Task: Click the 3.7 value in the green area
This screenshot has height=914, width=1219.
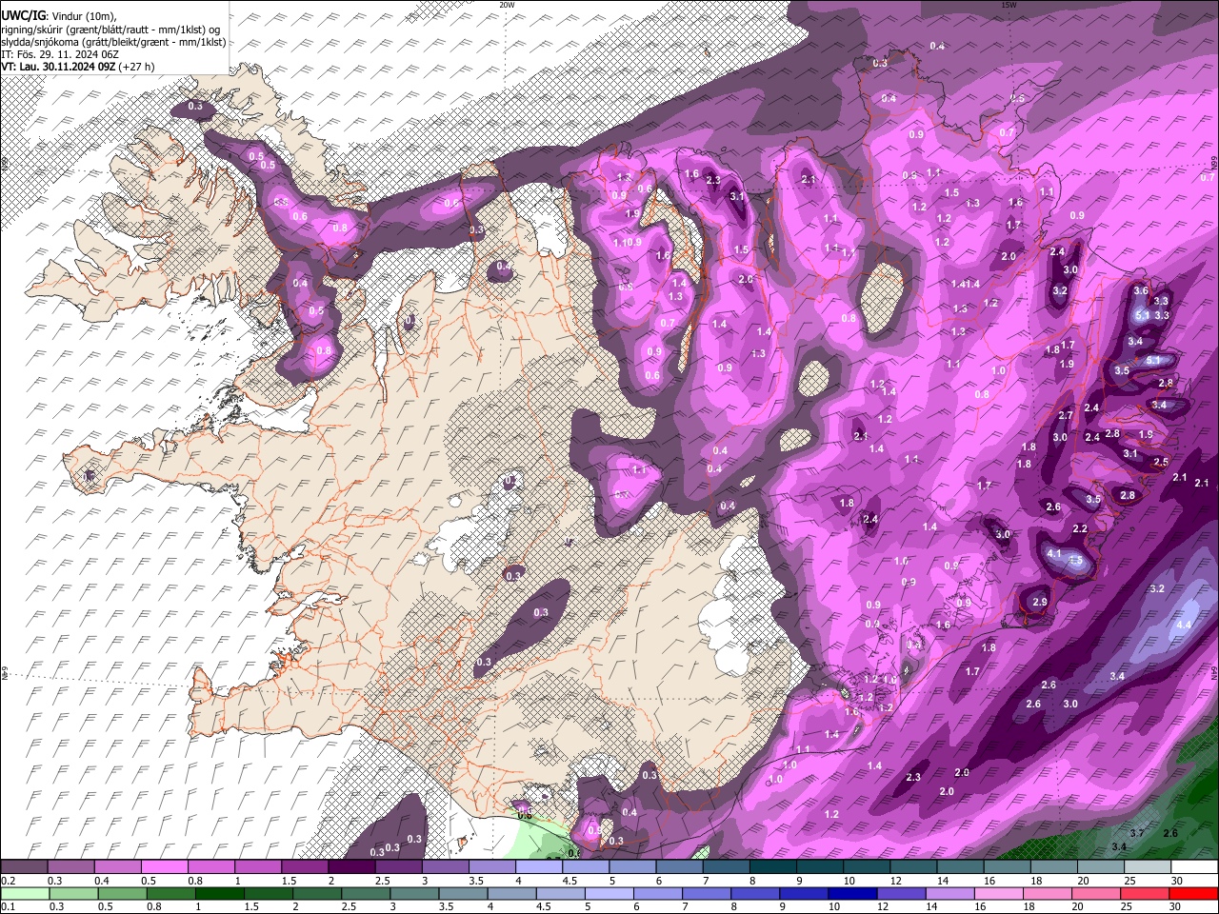Action: tap(1136, 833)
